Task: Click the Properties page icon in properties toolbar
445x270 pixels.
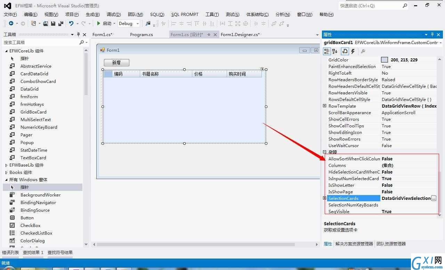Action: click(345, 51)
